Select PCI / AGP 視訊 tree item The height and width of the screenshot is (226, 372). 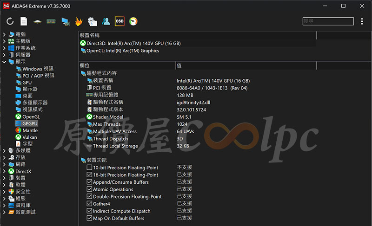[35, 76]
